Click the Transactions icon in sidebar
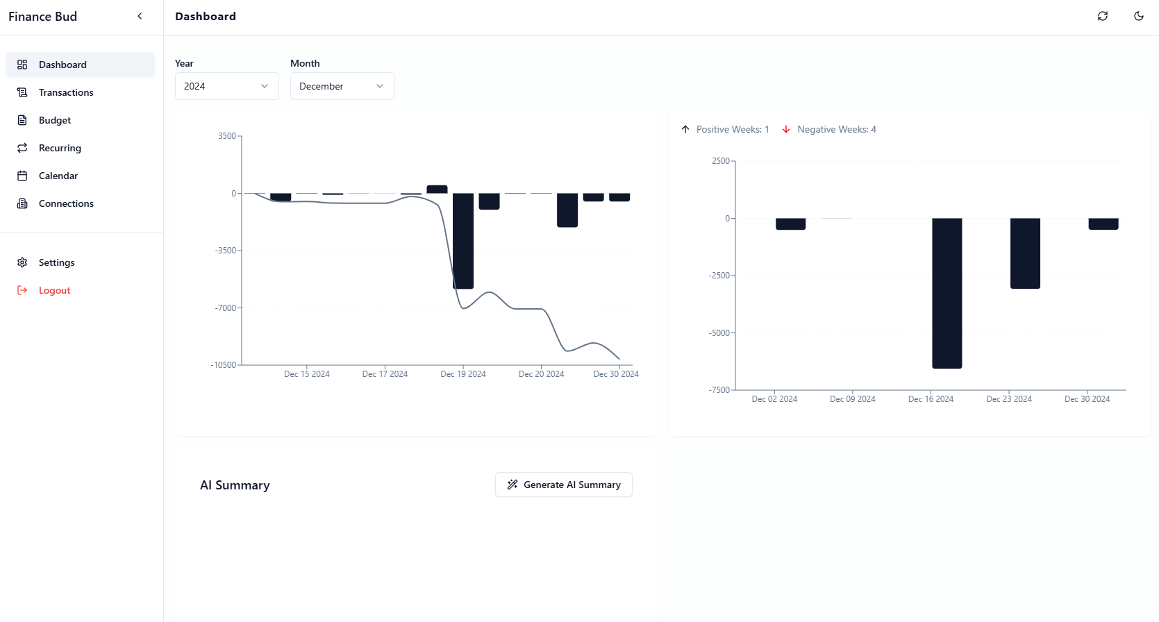Image resolution: width=1159 pixels, height=622 pixels. click(x=22, y=92)
